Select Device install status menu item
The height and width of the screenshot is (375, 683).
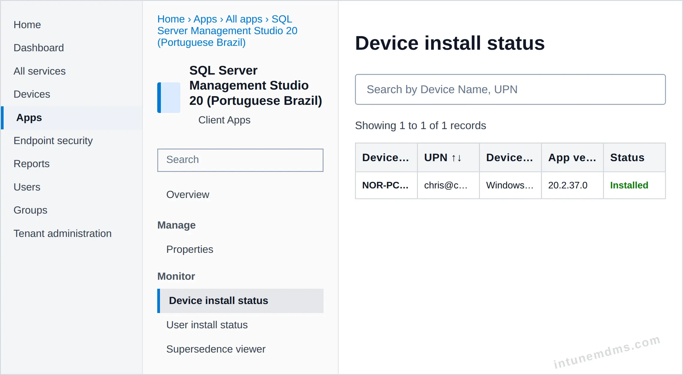(240, 301)
